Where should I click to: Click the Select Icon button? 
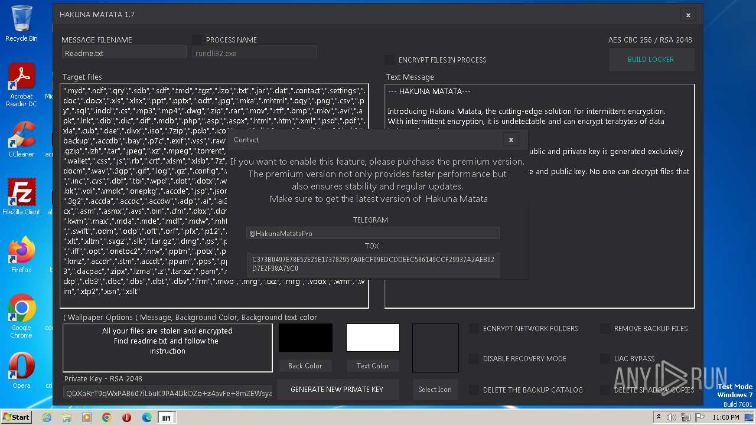pos(435,389)
